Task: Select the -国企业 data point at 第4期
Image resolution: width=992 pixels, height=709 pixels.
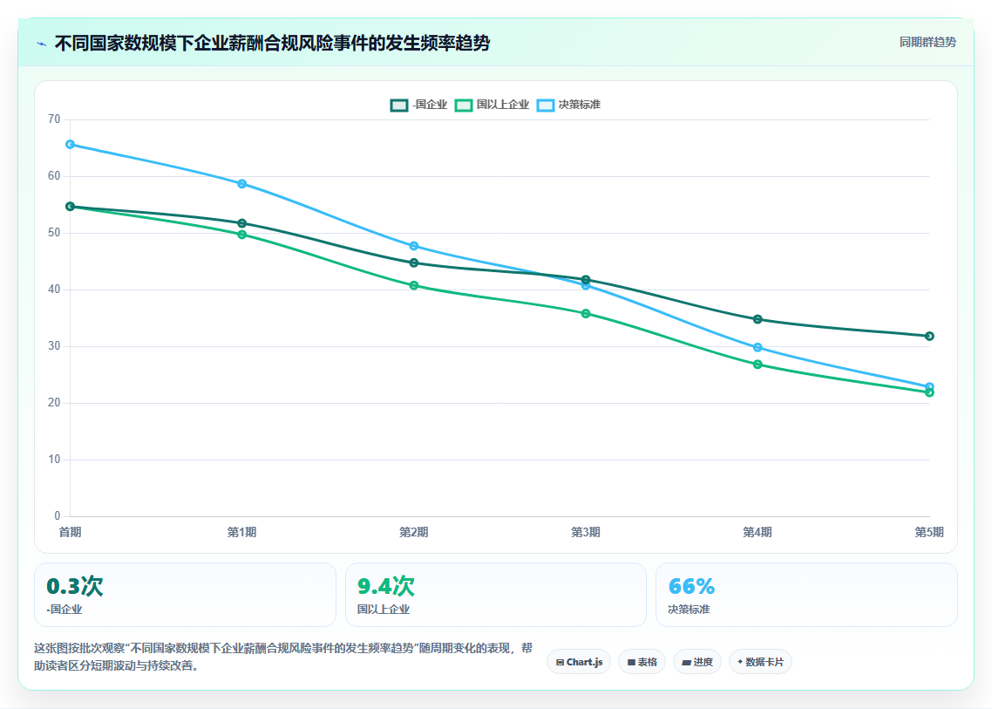Action: click(758, 319)
